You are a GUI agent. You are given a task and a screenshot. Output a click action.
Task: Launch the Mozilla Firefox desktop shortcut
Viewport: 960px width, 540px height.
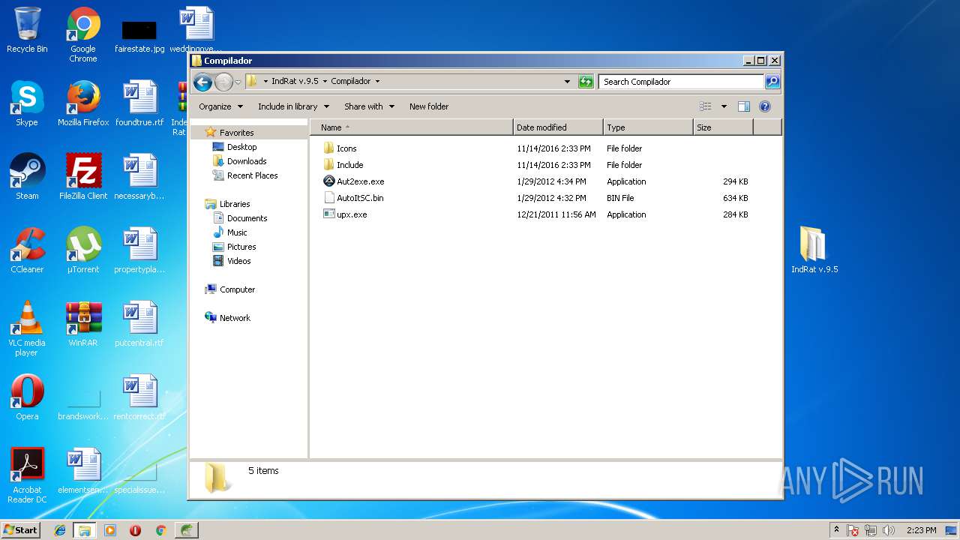click(x=83, y=103)
